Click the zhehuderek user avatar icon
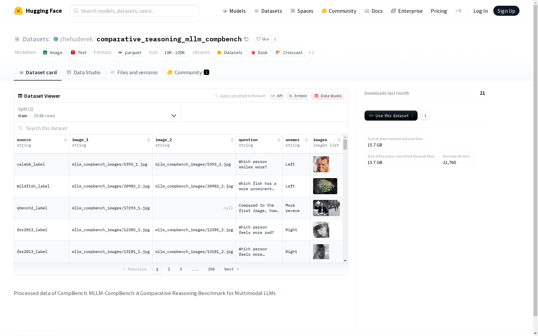Screen dimensions: 538x336 click(56, 39)
